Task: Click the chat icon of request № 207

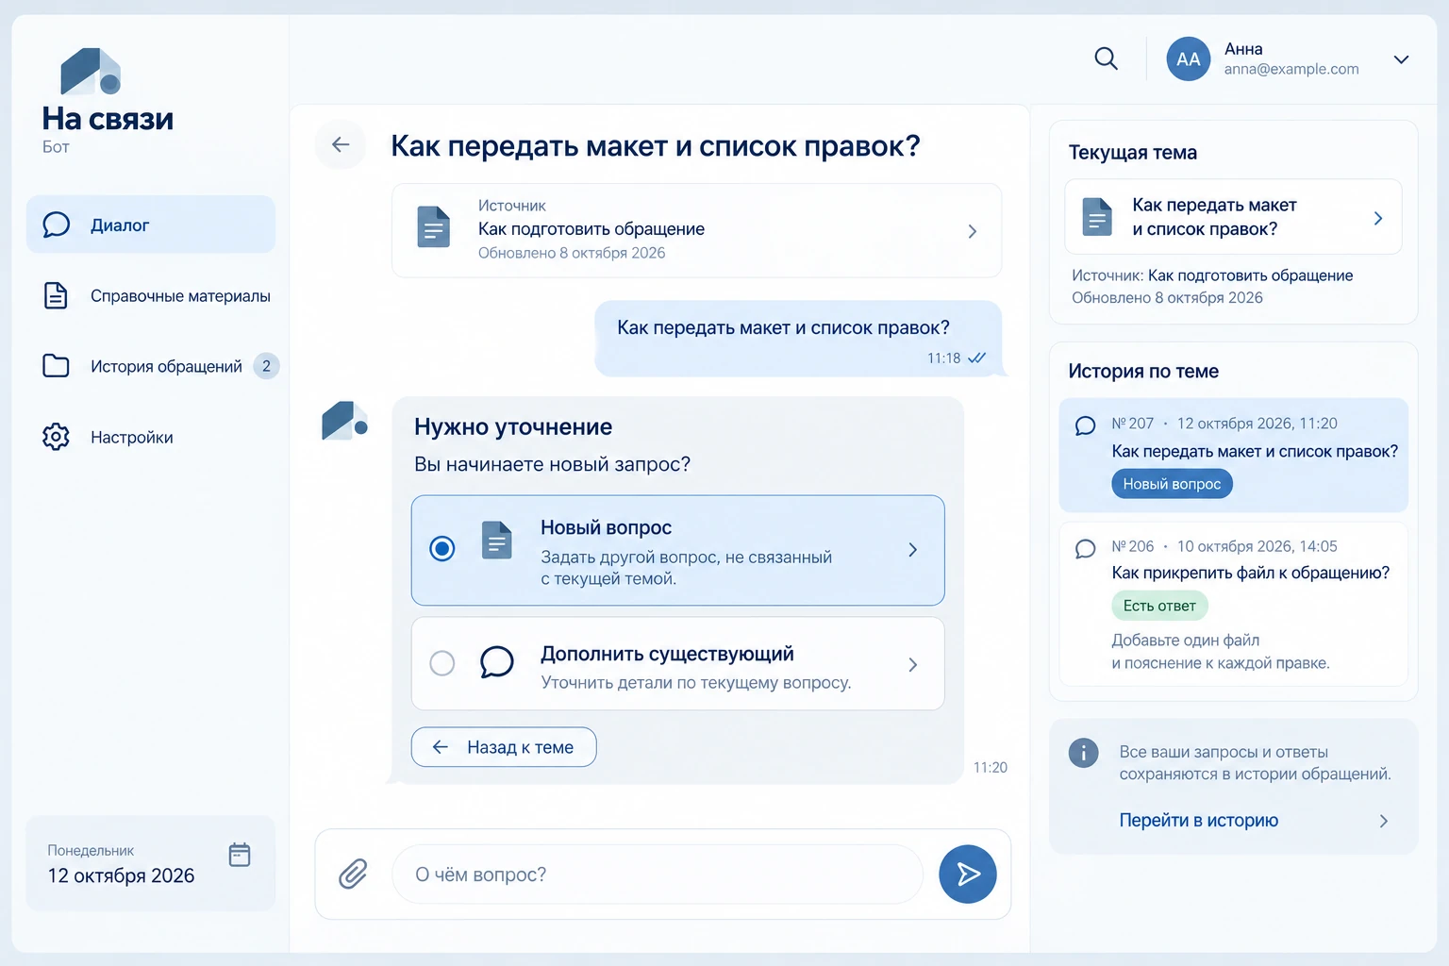Action: pyautogui.click(x=1085, y=425)
